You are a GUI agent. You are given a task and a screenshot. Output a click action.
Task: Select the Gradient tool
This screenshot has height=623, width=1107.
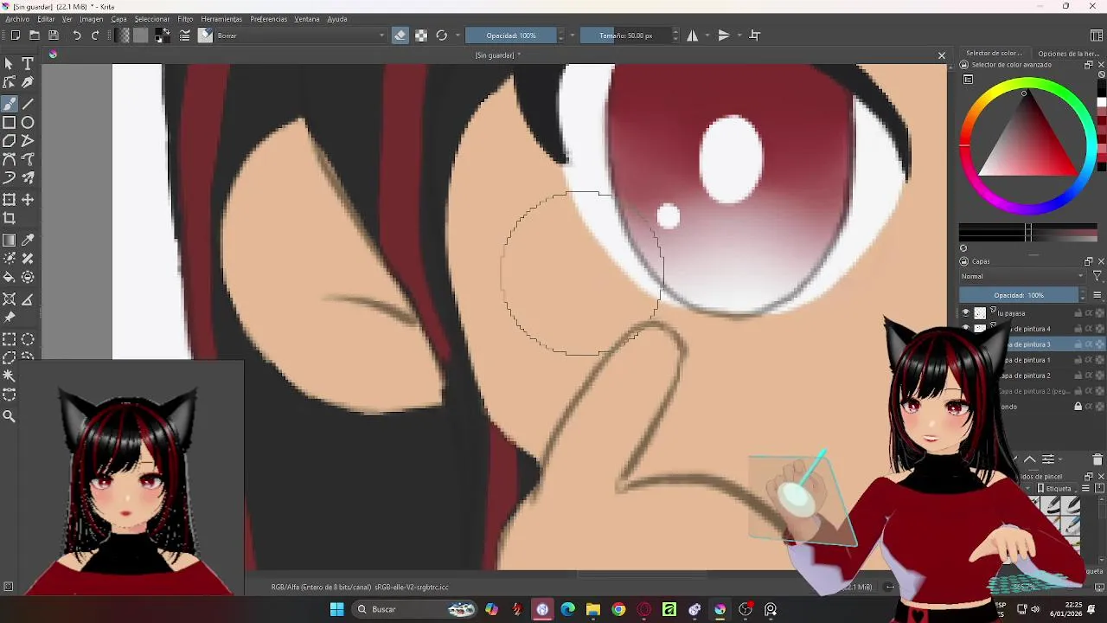[10, 240]
